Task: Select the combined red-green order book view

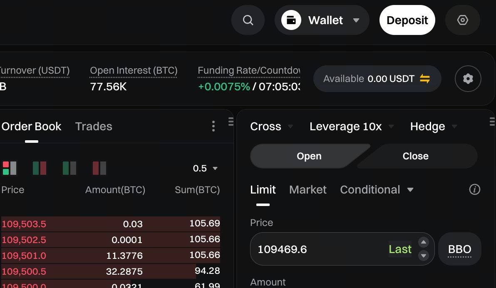Action: tap(10, 168)
